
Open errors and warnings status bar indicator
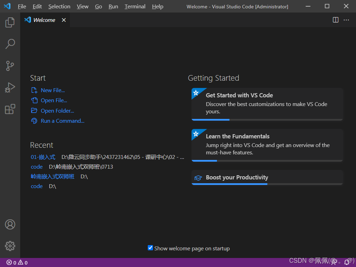(17, 263)
